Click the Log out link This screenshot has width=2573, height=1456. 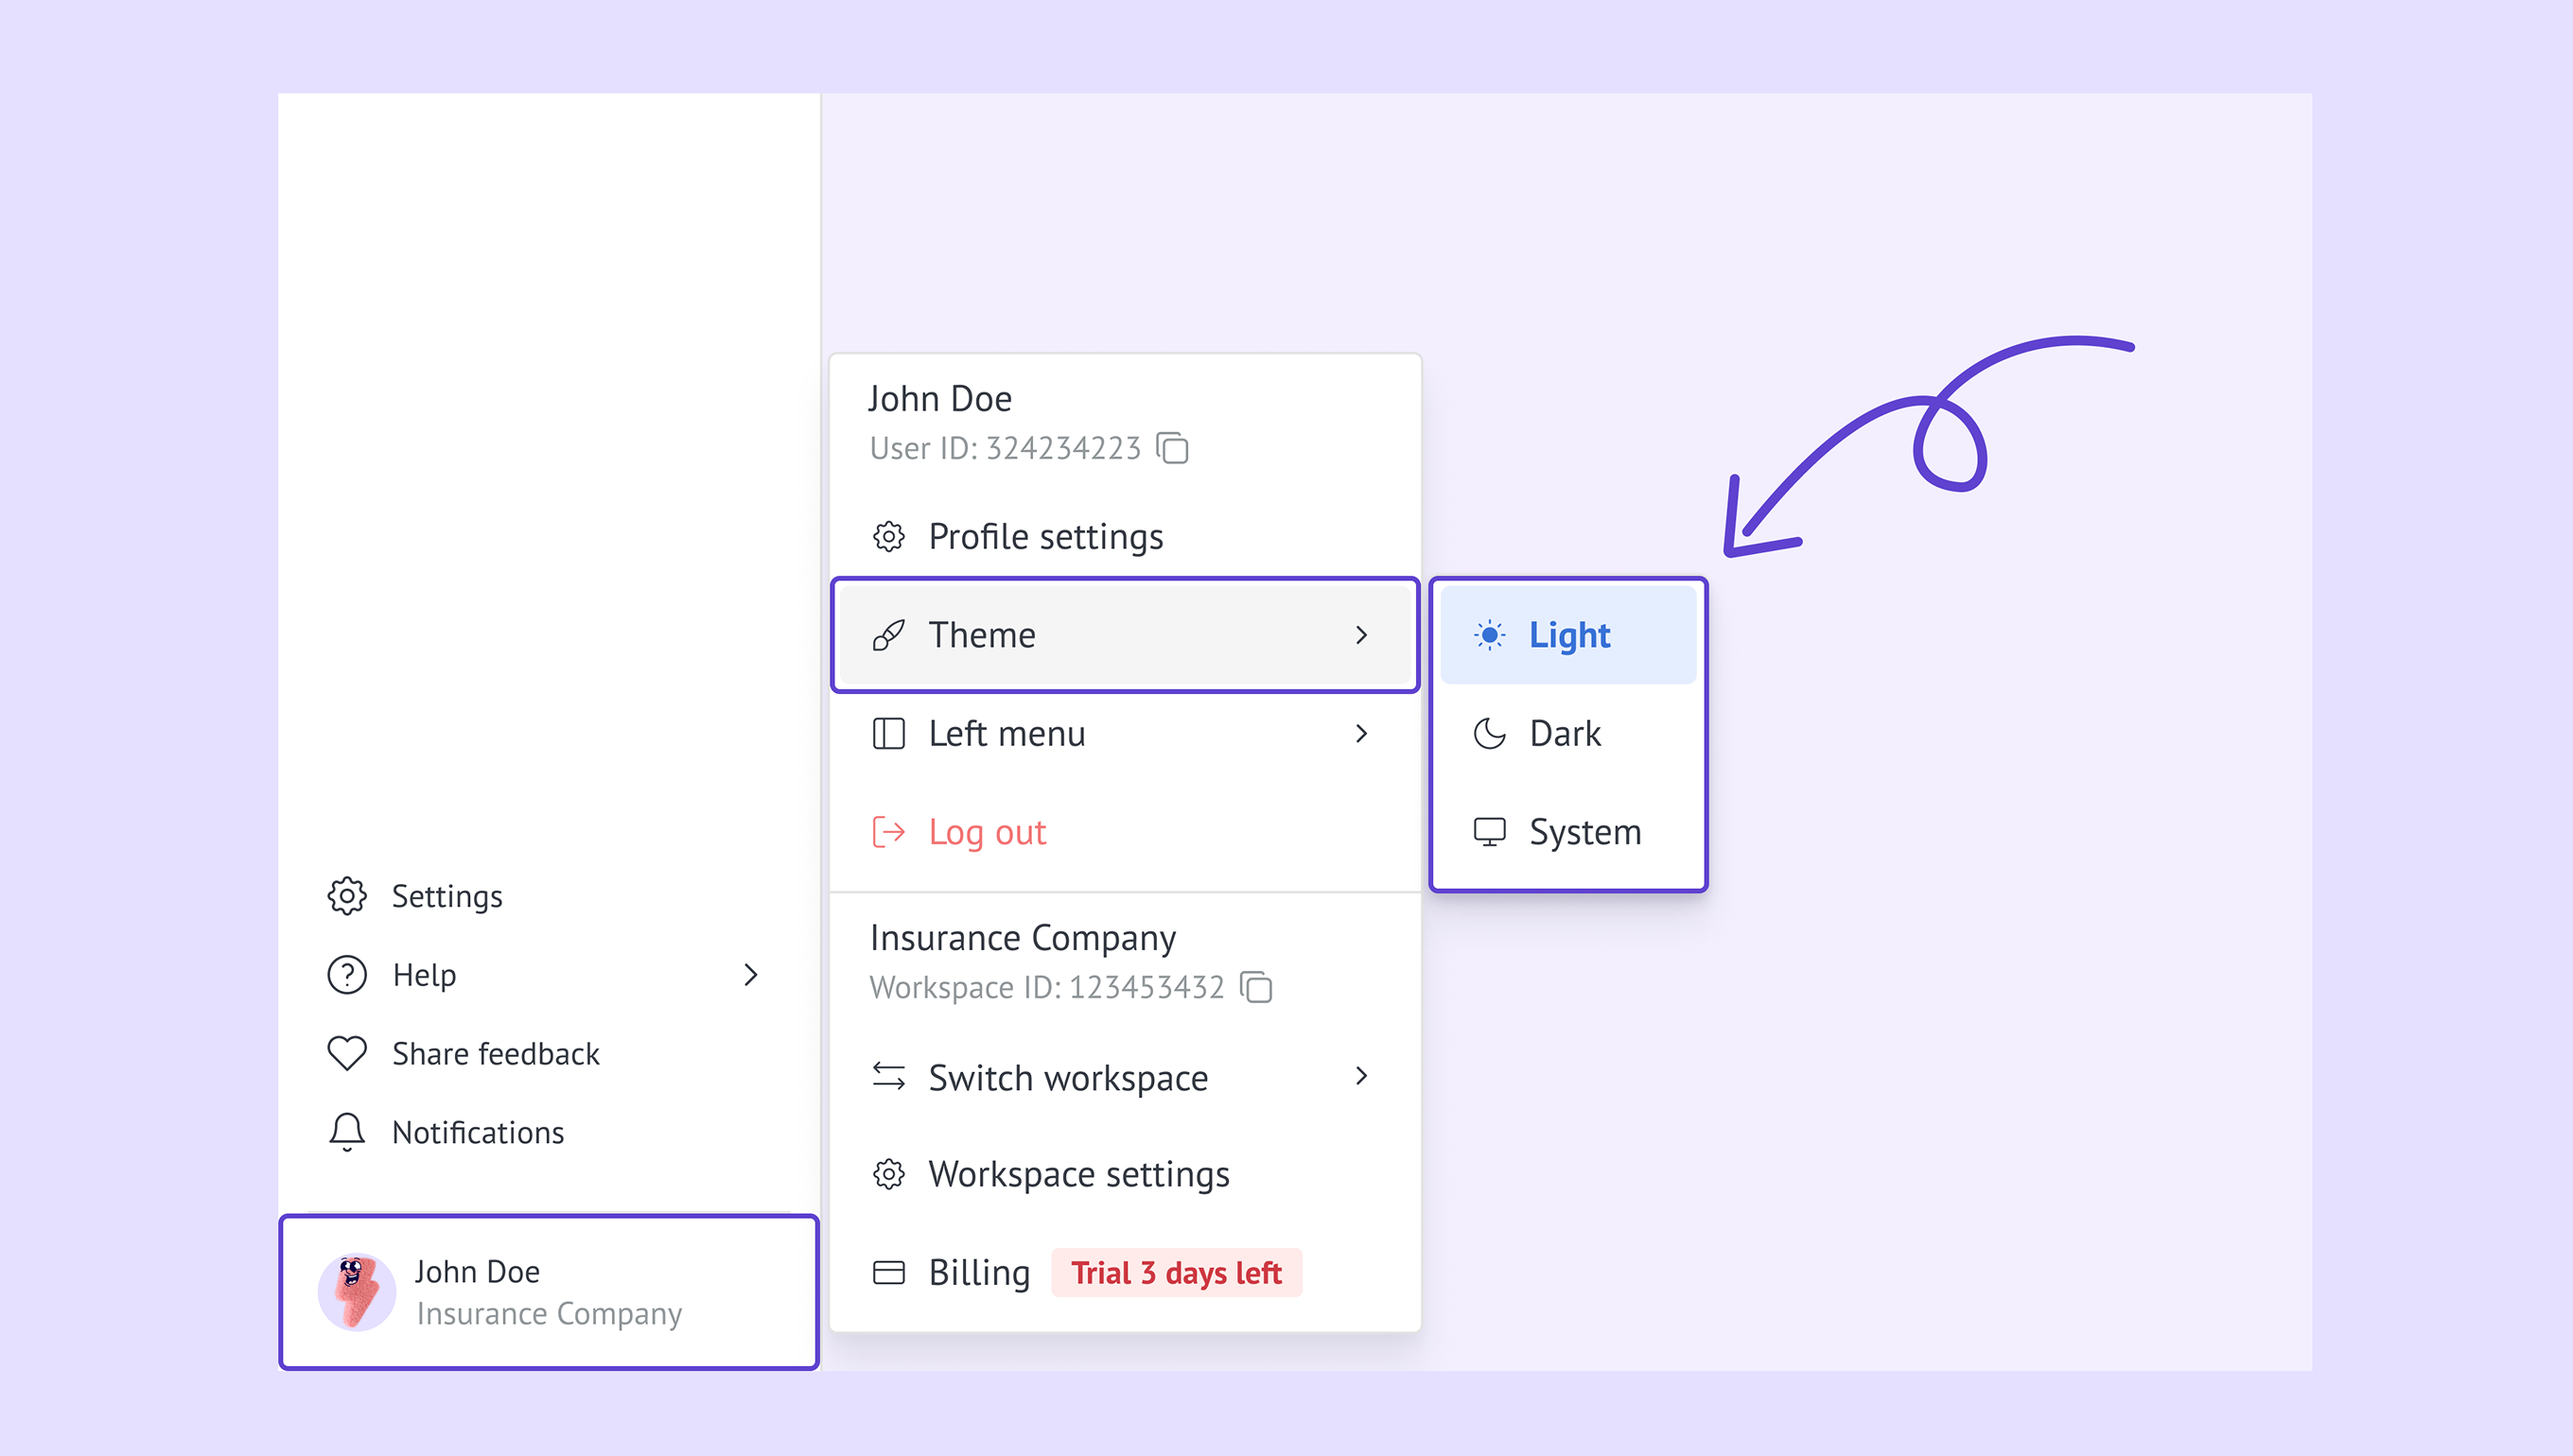pyautogui.click(x=987, y=832)
